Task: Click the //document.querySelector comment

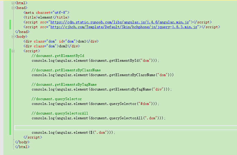Action: (x=57, y=99)
